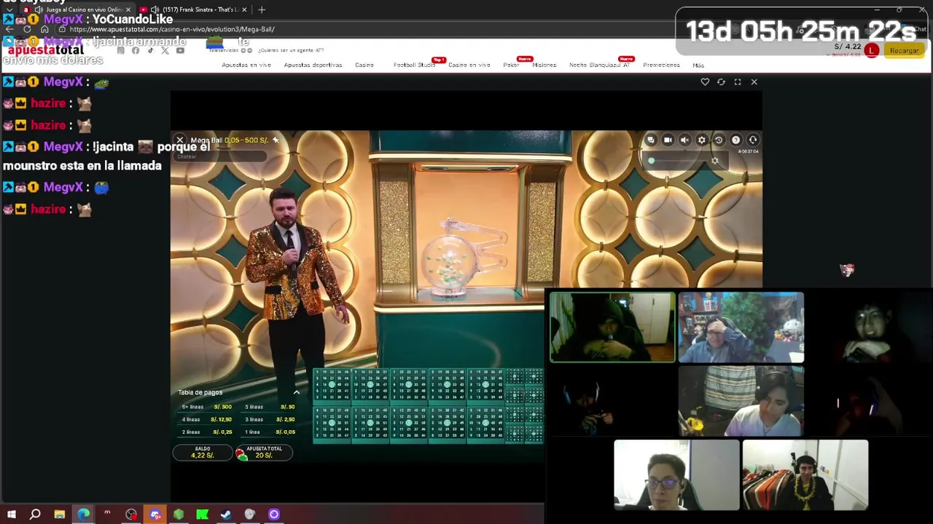
Task: Open Apuestas deportivas menu
Action: tap(313, 65)
